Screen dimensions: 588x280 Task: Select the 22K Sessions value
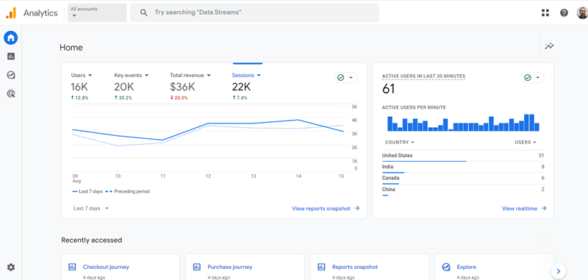(241, 87)
